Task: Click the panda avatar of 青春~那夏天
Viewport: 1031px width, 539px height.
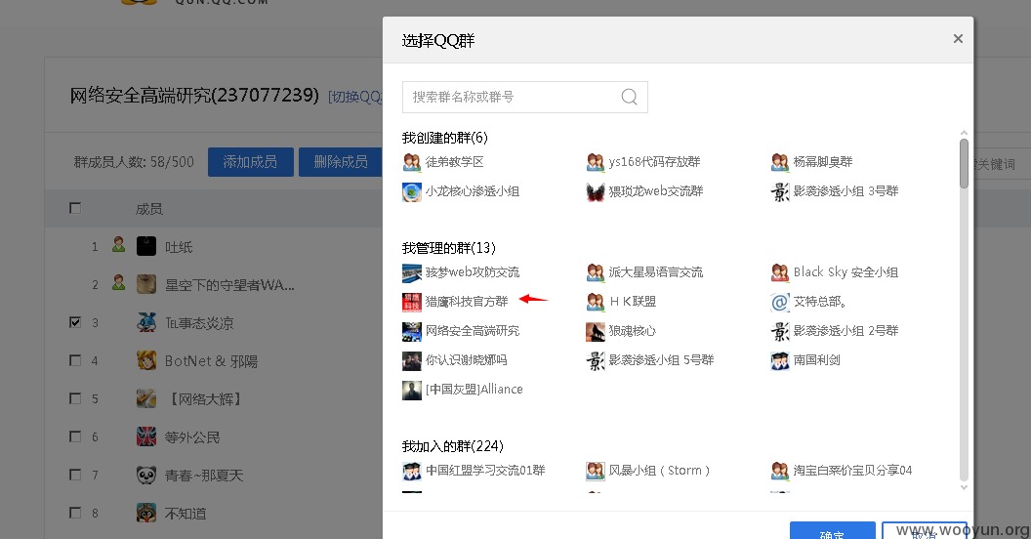Action: tap(146, 475)
